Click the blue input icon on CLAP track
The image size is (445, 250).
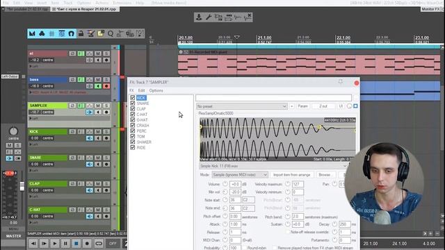pos(90,190)
